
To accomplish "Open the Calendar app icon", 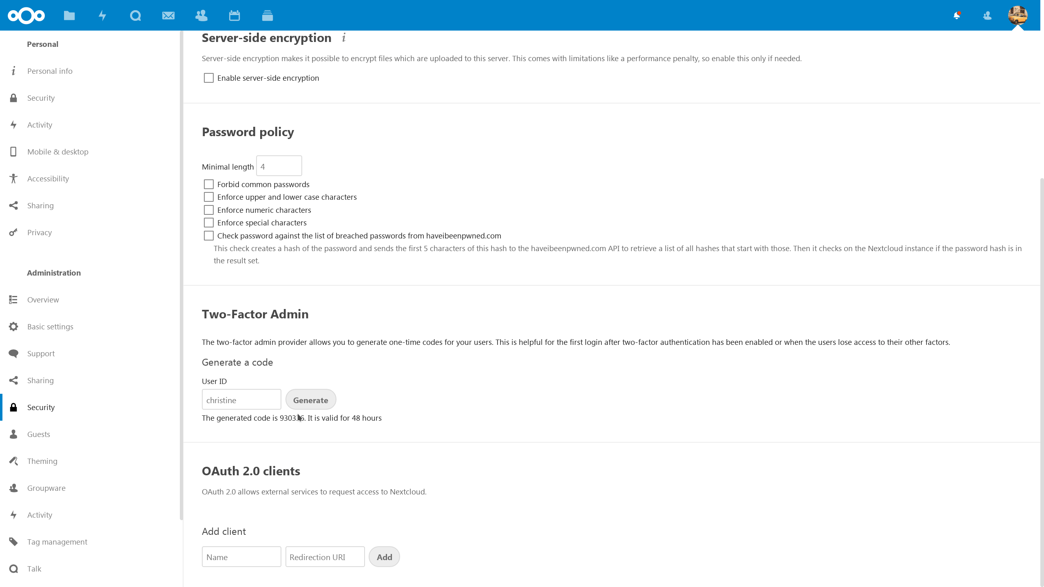I will point(234,15).
